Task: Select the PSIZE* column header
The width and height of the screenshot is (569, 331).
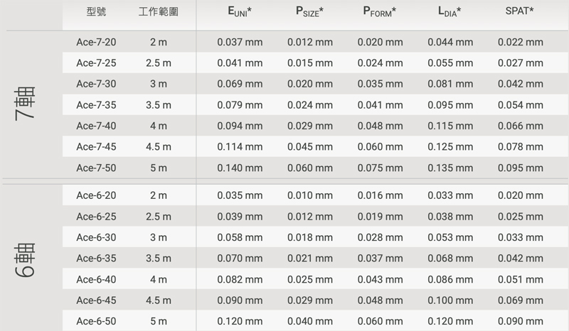Action: pos(309,12)
